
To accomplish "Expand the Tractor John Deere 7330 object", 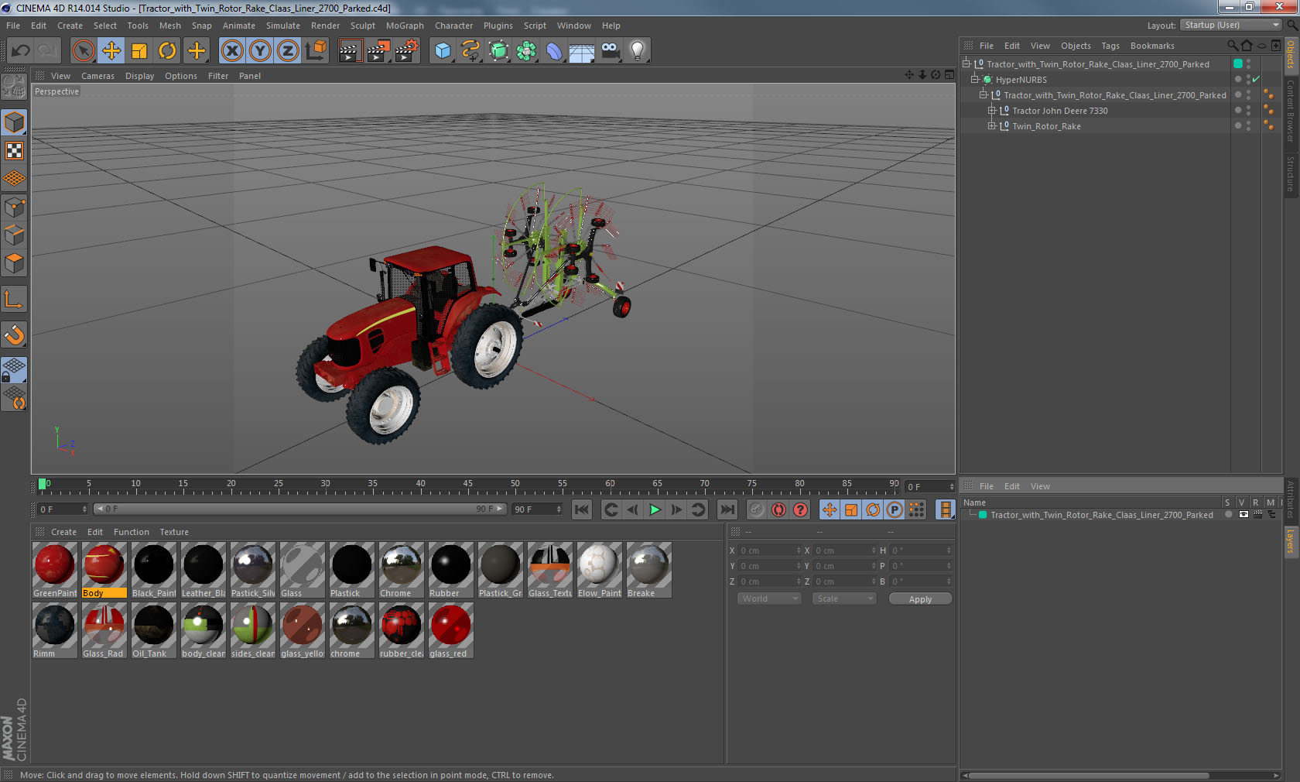I will (x=992, y=110).
